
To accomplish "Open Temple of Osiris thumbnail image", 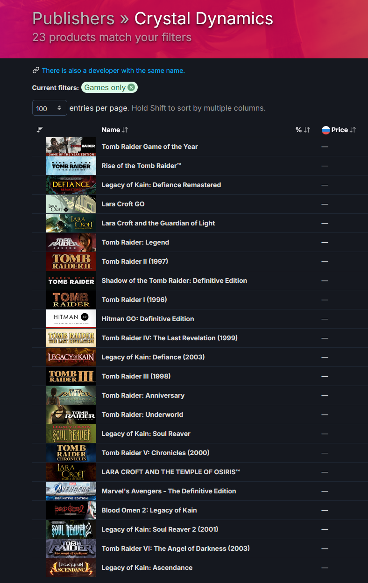I will [71, 472].
